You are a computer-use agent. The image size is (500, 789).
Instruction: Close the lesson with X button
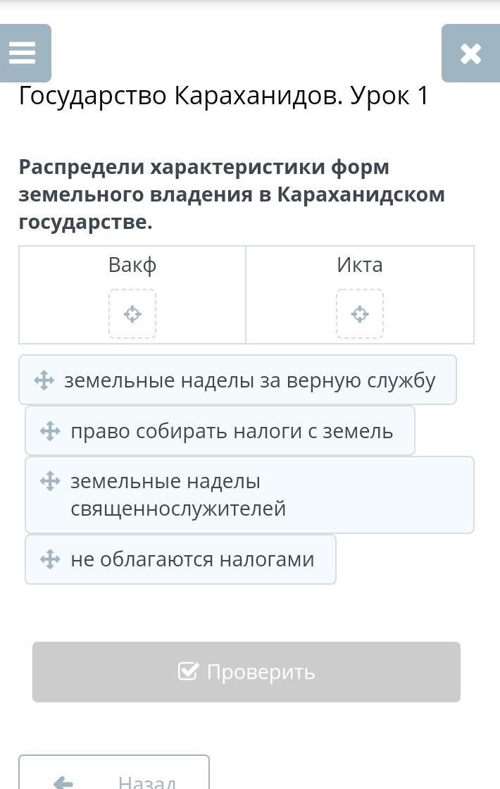click(x=470, y=54)
